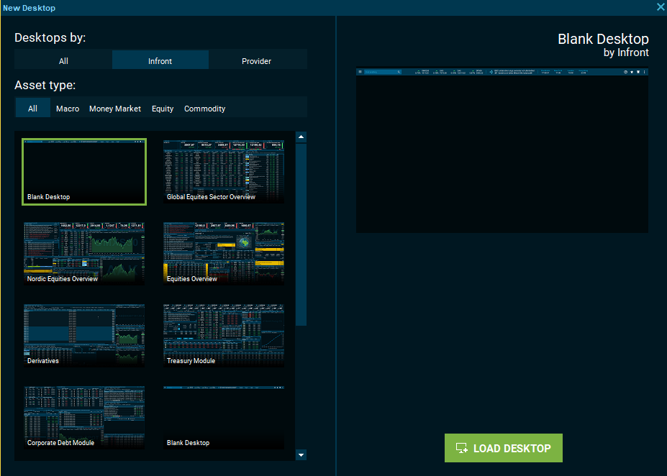Filter asset type by Macro
667x476 pixels.
click(68, 109)
